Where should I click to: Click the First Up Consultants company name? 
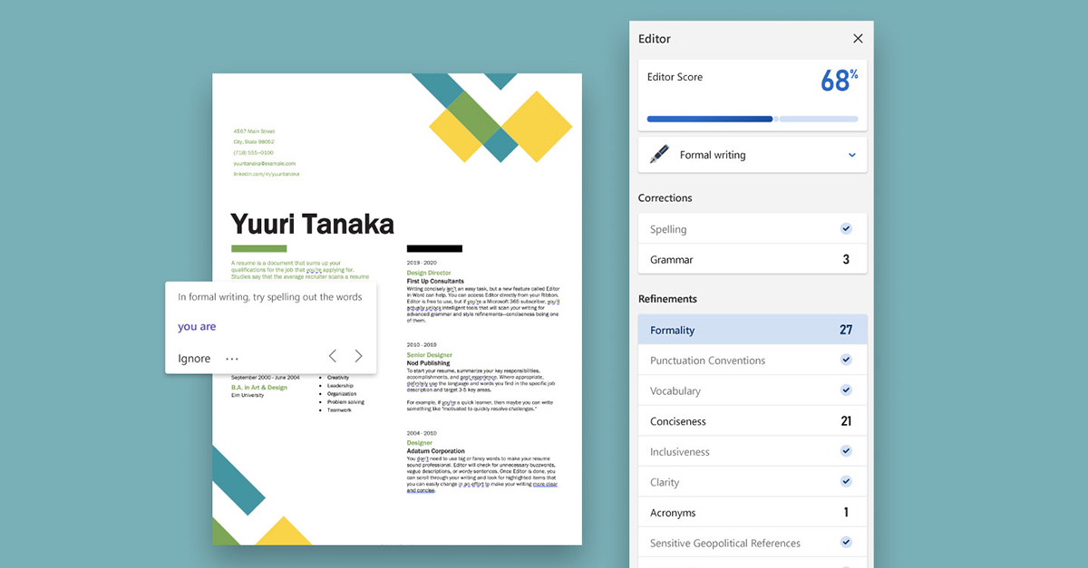[435, 281]
